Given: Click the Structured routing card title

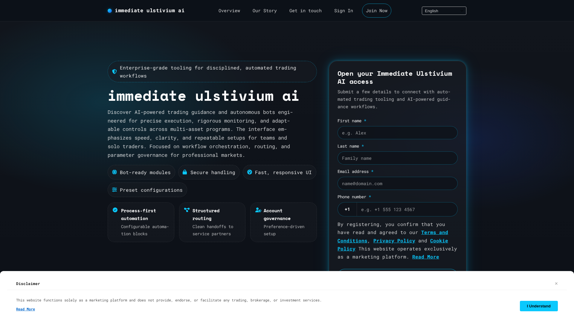Looking at the screenshot, I should tap(206, 214).
